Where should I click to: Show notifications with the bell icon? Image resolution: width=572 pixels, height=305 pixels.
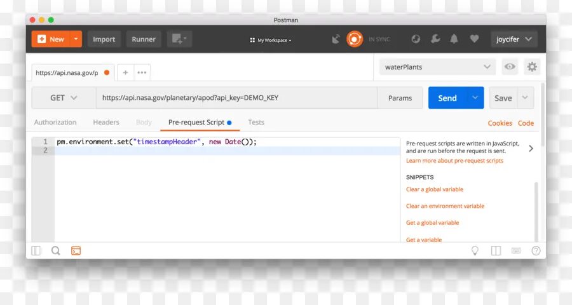[454, 39]
